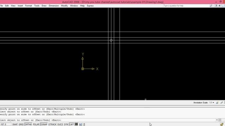Click the layout view icon in status bar
Screen dimensions: 225x126
tap(81, 125)
